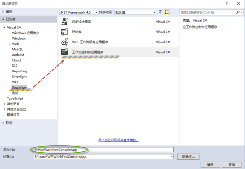Viewport: 245px width, 169px height.
Task: Expand the 其他语言 node
Action: (5, 104)
